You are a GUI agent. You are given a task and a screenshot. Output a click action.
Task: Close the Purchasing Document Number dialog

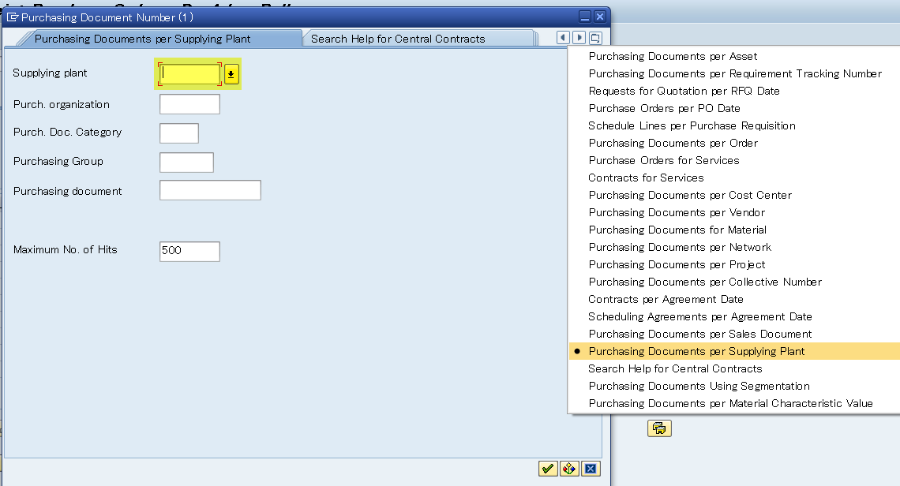(x=600, y=17)
